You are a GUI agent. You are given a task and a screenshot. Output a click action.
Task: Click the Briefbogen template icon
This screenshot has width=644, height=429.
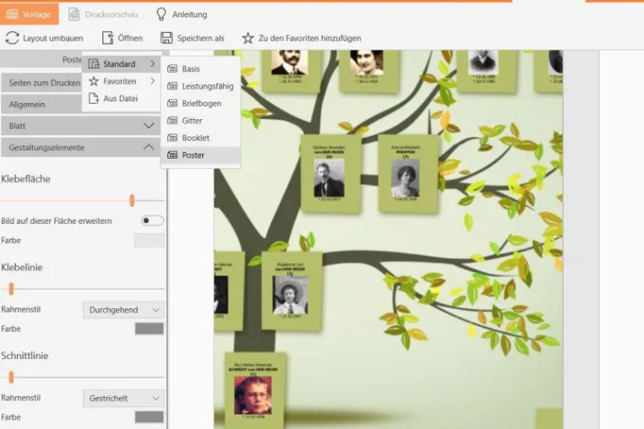(172, 104)
